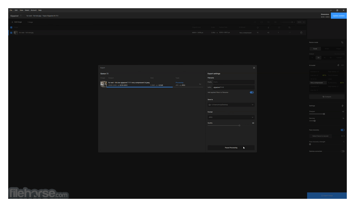The height and width of the screenshot is (207, 355).
Task: Toggle the checkbox for fur seal - full size.jpg
Action: (11, 33)
